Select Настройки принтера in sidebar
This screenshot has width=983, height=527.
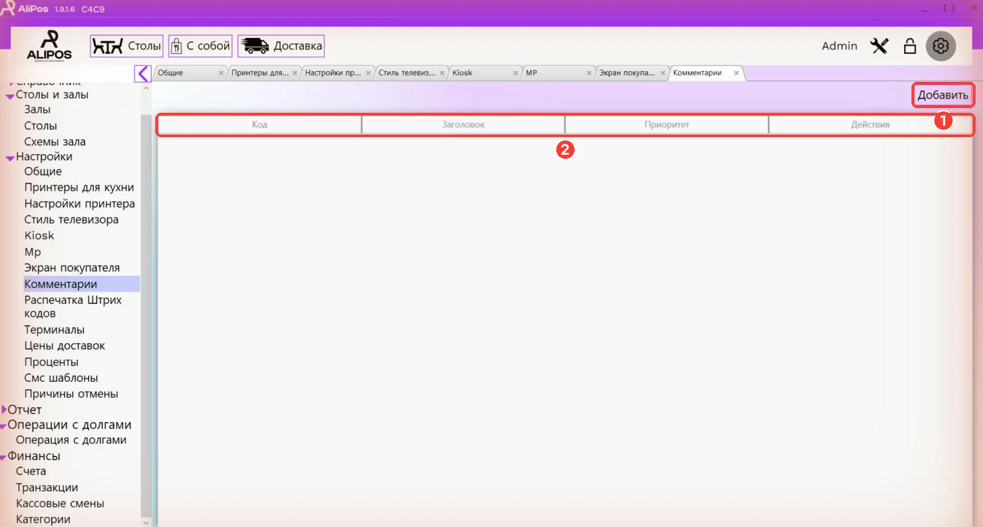point(80,203)
